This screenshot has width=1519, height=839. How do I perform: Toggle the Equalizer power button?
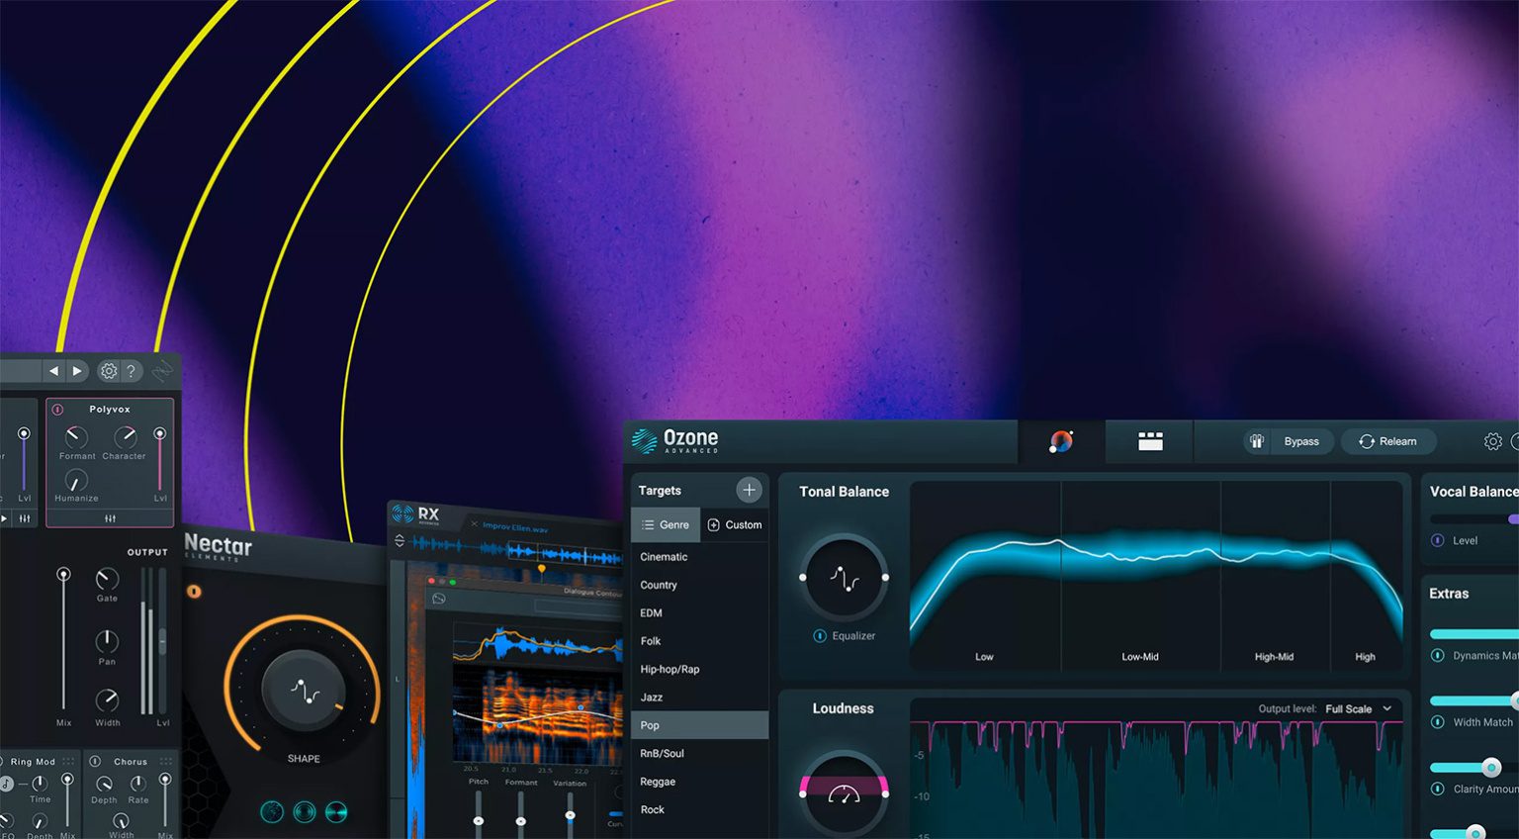(819, 636)
